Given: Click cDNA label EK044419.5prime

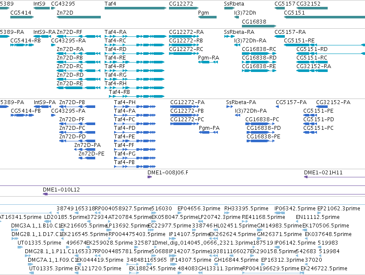Looking at the screenshot, I should (100, 260).
